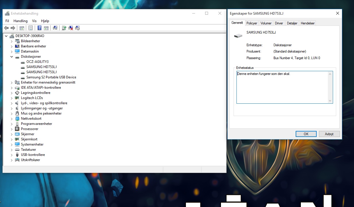Open the Handling menu
Viewport: 354px width, 207px height.
pyautogui.click(x=20, y=21)
